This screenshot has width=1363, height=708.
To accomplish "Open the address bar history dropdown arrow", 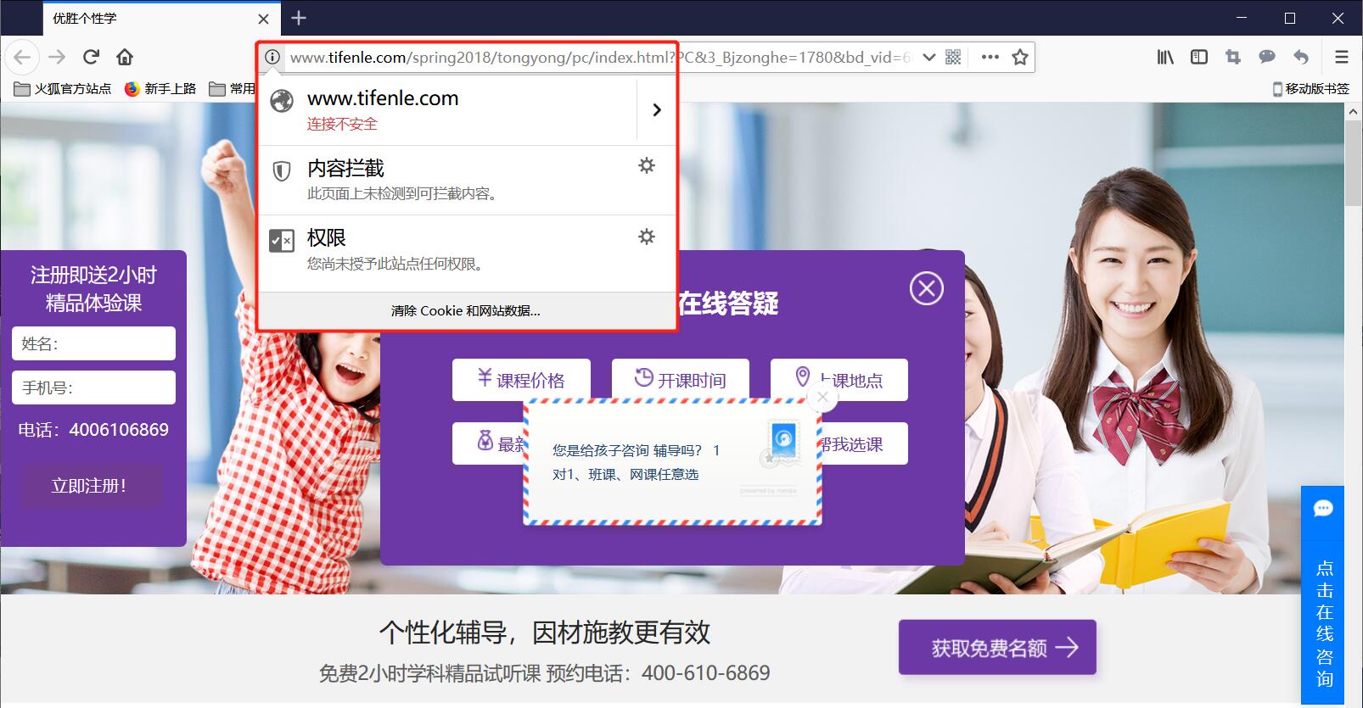I will coord(929,57).
